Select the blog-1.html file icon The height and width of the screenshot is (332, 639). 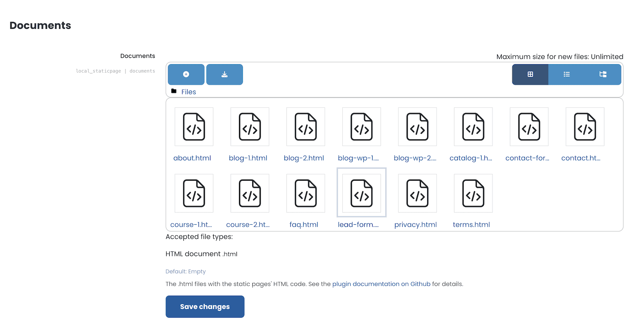pyautogui.click(x=250, y=126)
